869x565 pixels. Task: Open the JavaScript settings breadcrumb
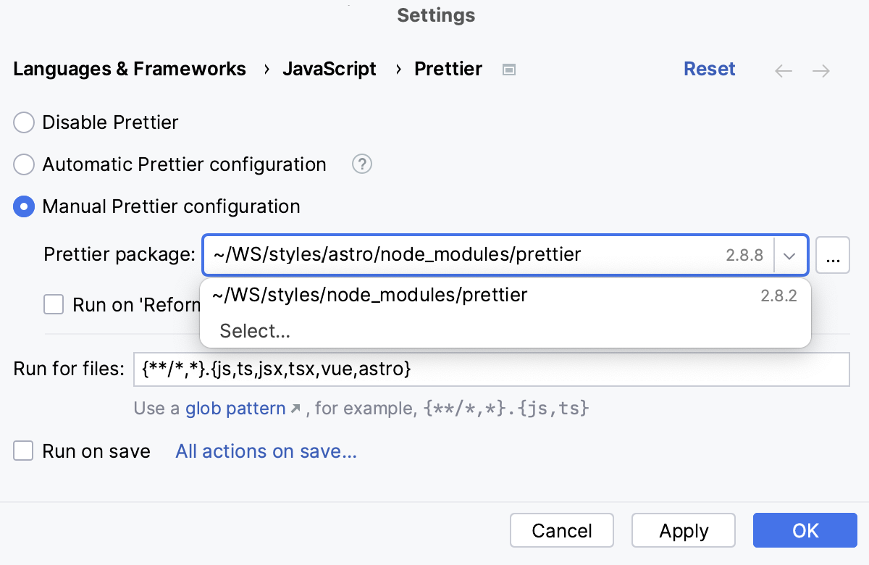tap(329, 69)
